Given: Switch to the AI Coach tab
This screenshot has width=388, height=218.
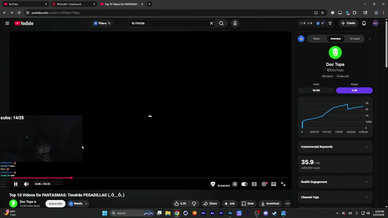Looking at the screenshot, I should (355, 39).
